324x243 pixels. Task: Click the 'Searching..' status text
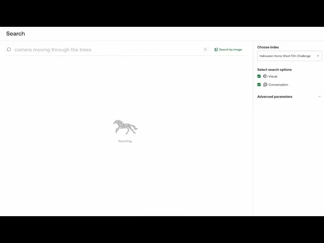pyautogui.click(x=125, y=141)
